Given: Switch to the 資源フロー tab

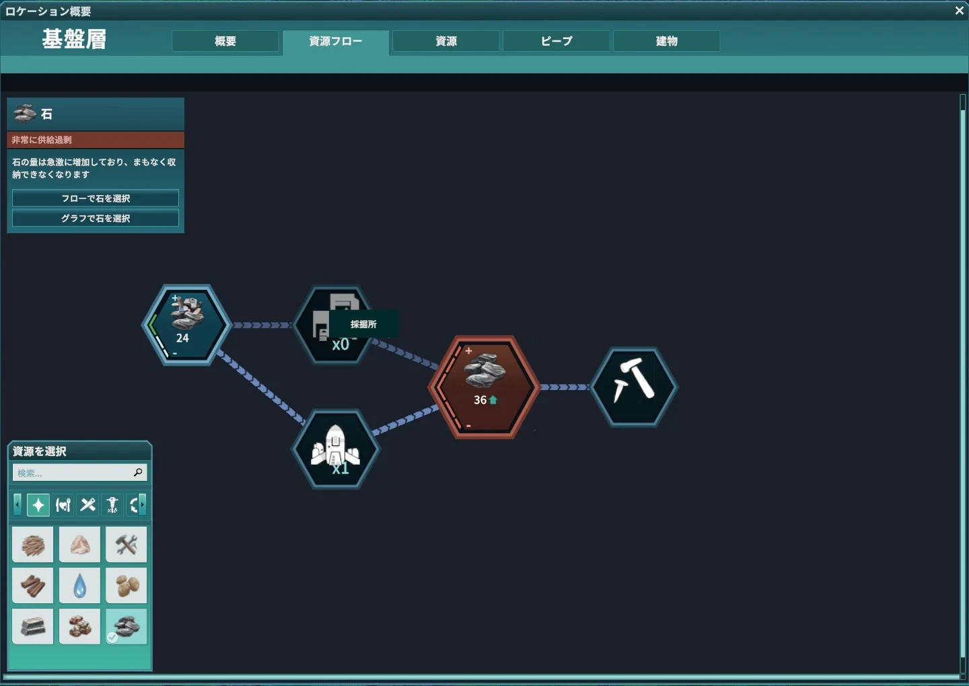Looking at the screenshot, I should coord(336,42).
